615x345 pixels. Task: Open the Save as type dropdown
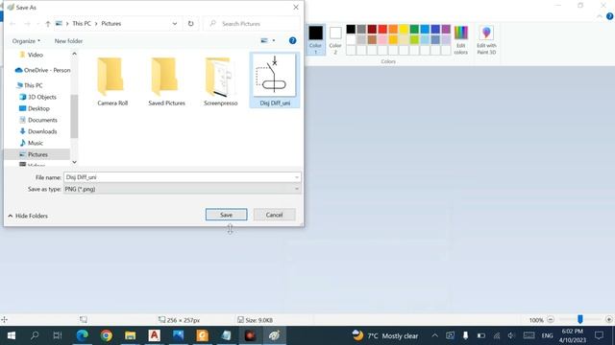point(182,189)
